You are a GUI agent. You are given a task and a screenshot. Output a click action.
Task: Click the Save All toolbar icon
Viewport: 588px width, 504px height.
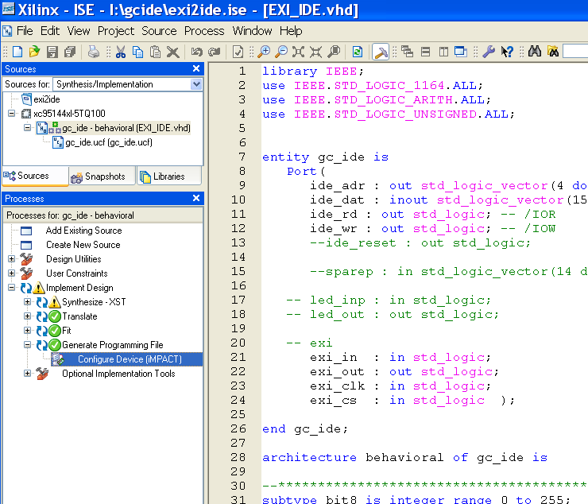click(x=70, y=52)
